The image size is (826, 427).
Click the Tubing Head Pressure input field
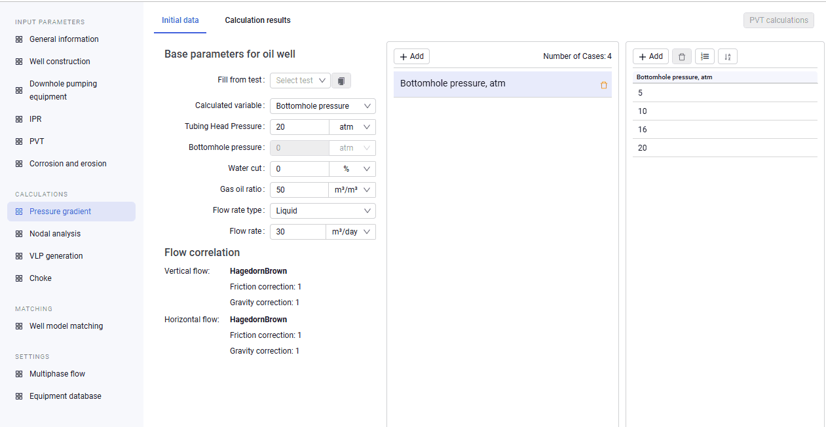[299, 127]
